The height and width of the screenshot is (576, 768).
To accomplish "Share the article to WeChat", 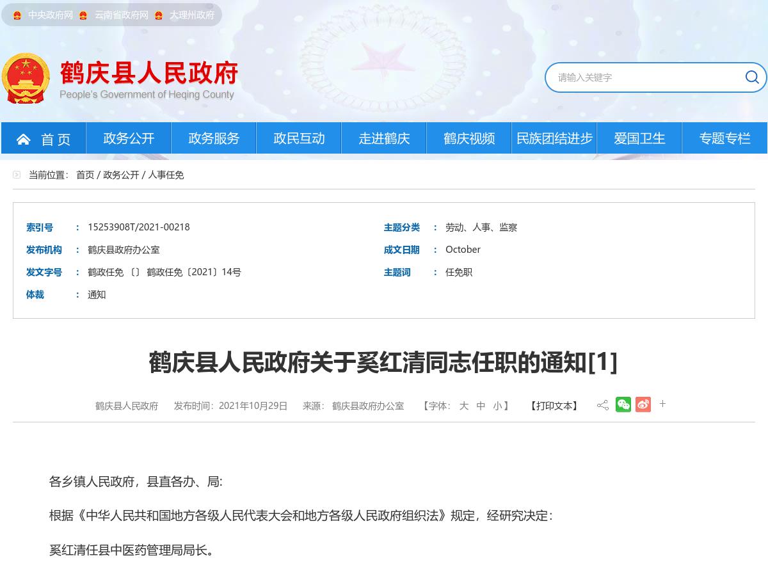I will (x=623, y=404).
